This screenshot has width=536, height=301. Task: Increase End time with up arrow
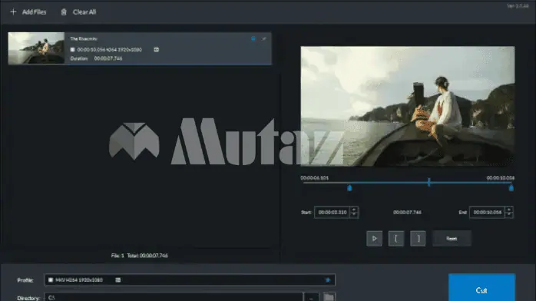click(x=509, y=210)
